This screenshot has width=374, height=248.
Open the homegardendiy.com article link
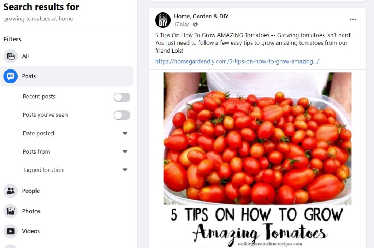coord(237,61)
